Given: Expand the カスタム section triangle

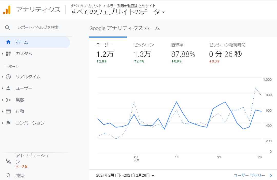Looking at the screenshot, I should (3, 54).
